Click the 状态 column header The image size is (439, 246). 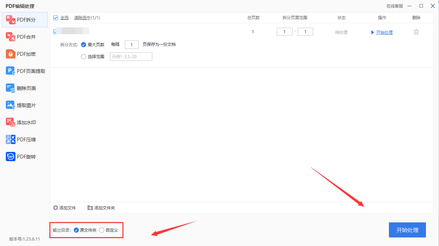(x=342, y=18)
